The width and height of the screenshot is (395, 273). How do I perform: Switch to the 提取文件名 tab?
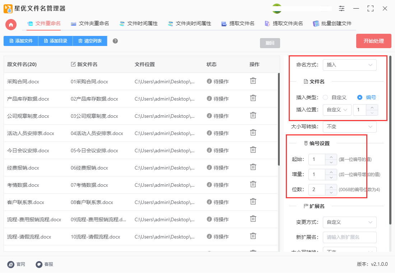tap(238, 23)
